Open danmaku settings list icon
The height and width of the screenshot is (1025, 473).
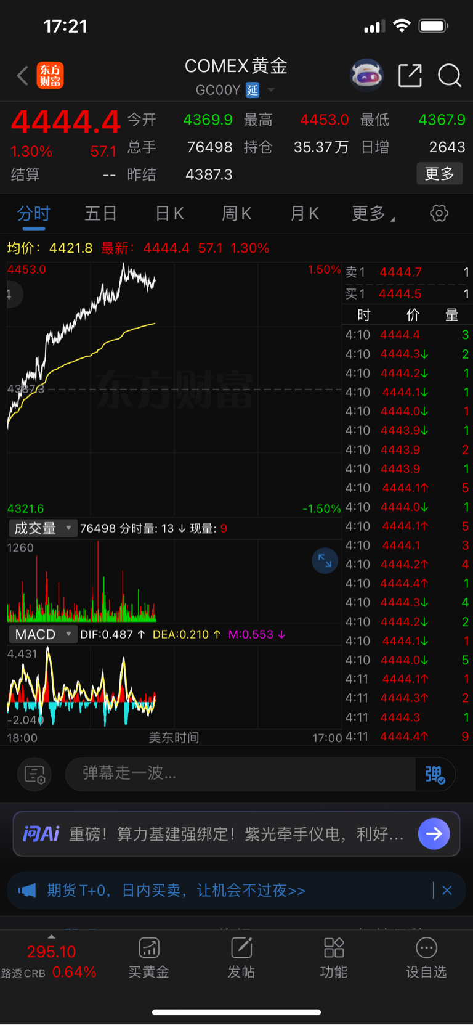pyautogui.click(x=34, y=774)
